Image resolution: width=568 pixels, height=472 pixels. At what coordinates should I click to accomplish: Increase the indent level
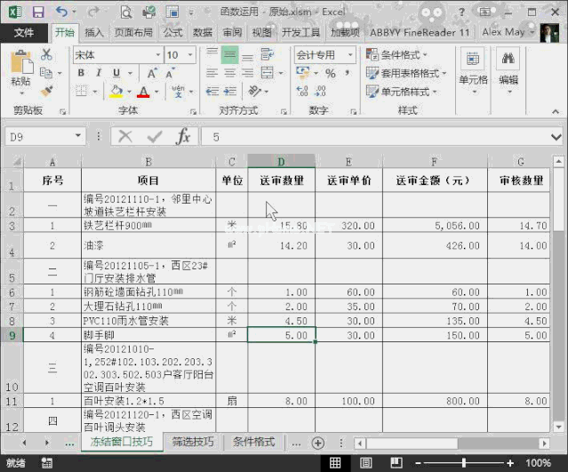(230, 92)
